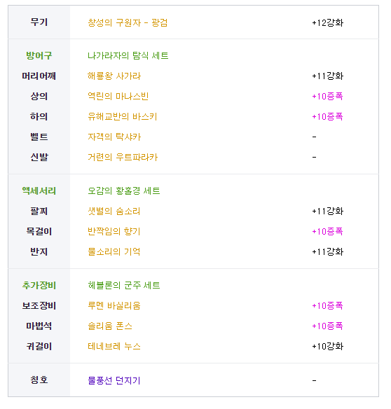Select 해룡왕 사가라 shoulder item
This screenshot has width=391, height=409.
[x=114, y=76]
